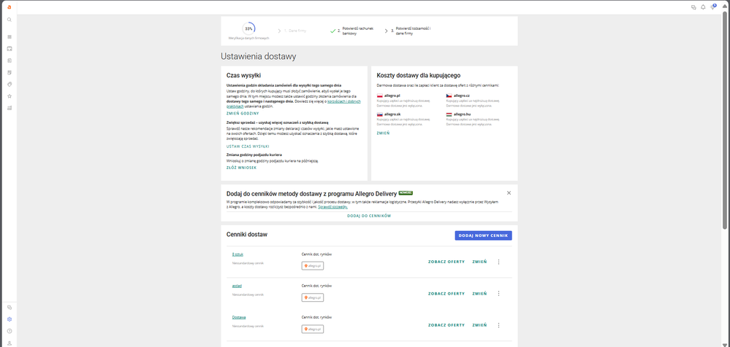The width and height of the screenshot is (730, 347).
Task: Click the Allegro logo in the sidebar
Action: [x=9, y=7]
